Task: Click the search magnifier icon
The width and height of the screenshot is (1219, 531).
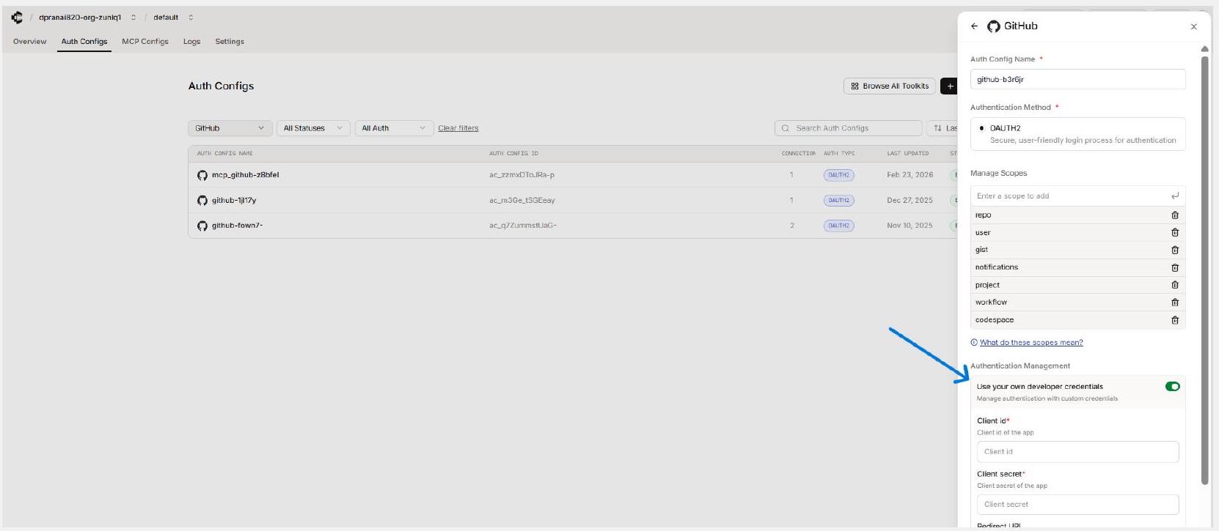Action: [786, 128]
